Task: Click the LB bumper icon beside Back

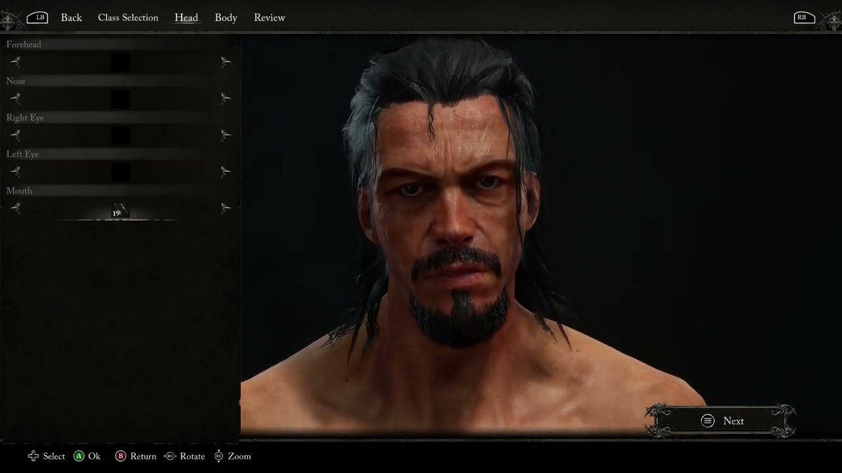Action: pyautogui.click(x=37, y=17)
